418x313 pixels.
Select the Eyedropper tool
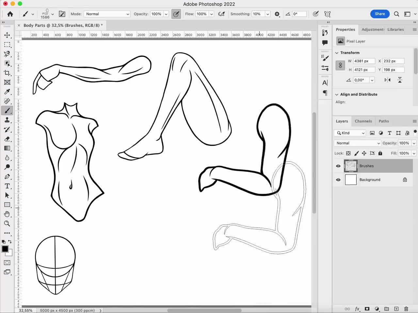pos(7,92)
